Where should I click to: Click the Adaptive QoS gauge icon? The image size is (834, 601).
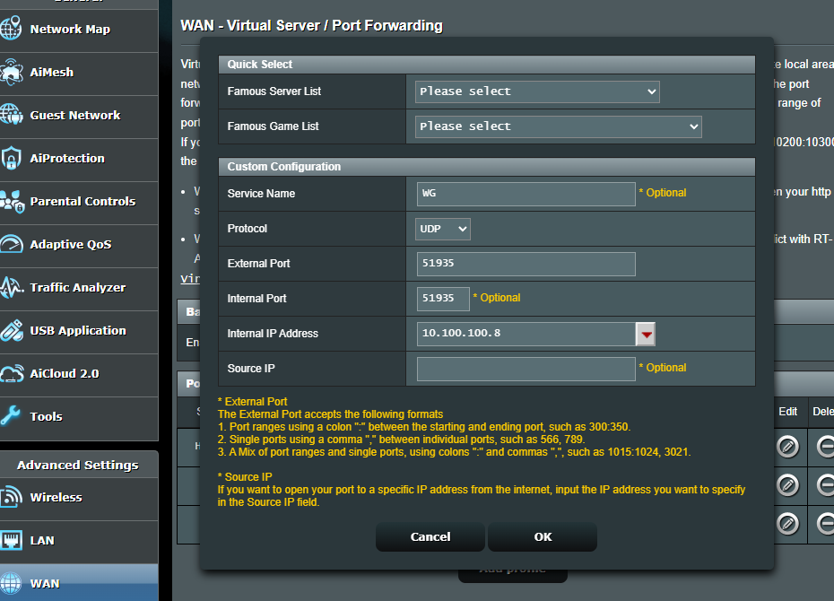tap(11, 244)
